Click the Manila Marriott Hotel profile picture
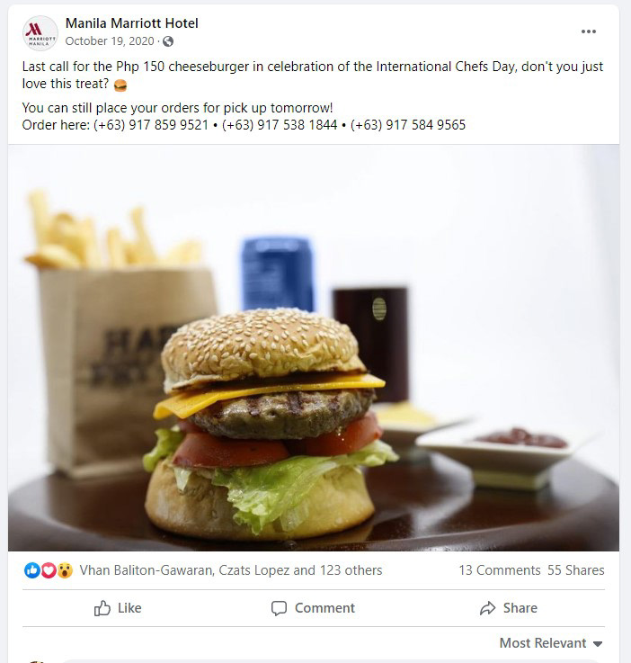The height and width of the screenshot is (663, 631). point(40,33)
